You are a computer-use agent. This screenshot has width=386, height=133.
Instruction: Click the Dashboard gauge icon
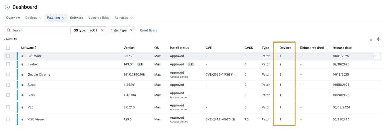click(x=7, y=7)
